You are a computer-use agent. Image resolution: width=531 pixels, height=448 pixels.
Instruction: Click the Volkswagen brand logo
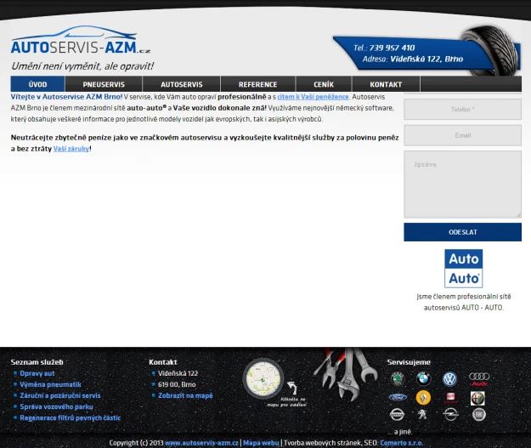pyautogui.click(x=449, y=379)
